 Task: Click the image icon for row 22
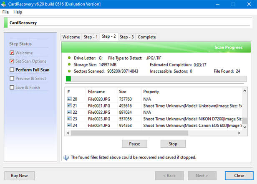coord(69,112)
